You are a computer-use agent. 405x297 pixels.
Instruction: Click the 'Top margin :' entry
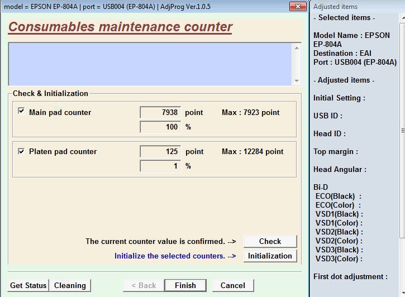click(336, 151)
